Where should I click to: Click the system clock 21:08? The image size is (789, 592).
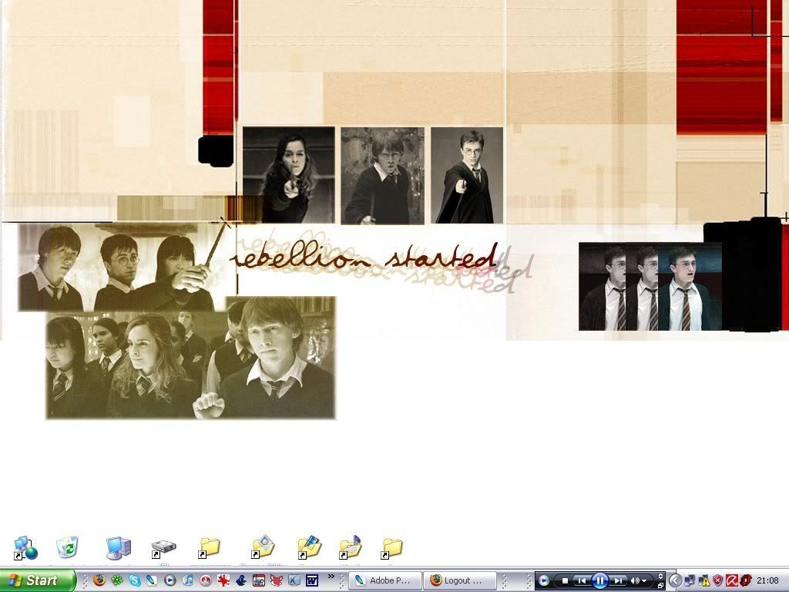point(768,580)
